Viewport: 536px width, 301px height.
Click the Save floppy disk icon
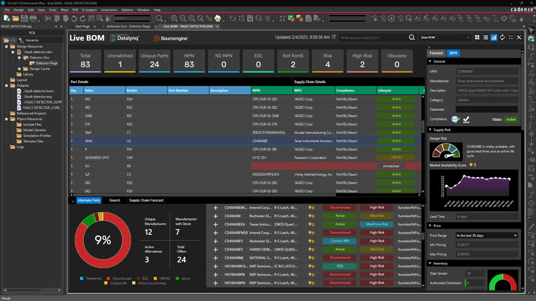24,18
